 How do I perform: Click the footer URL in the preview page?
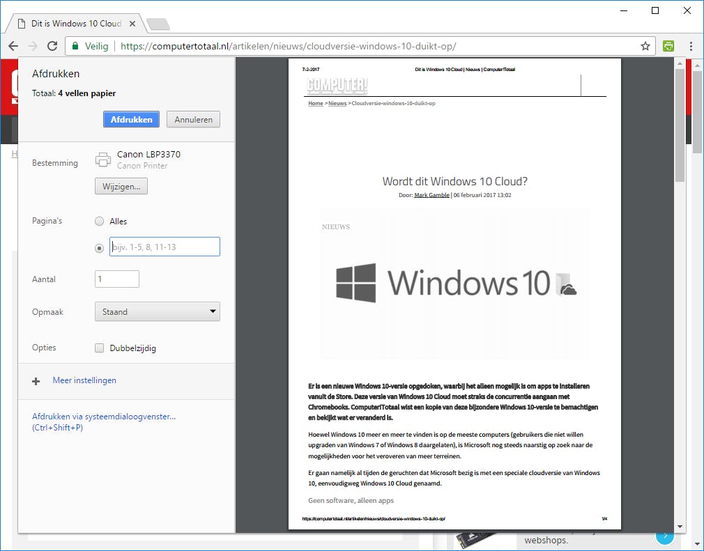374,519
